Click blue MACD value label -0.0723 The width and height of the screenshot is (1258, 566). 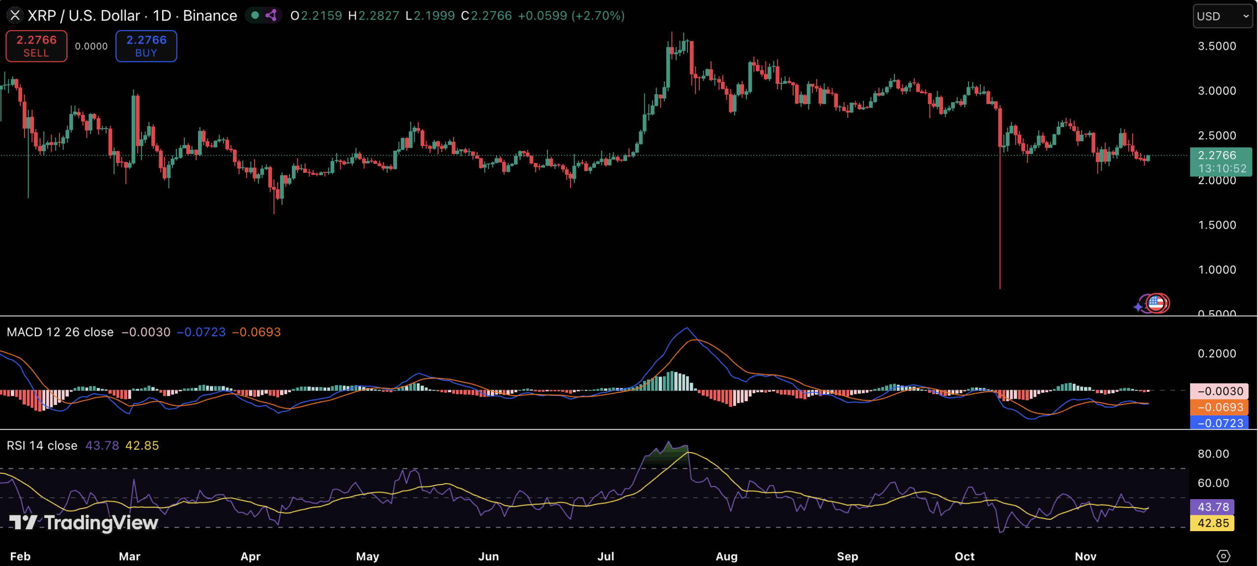pyautogui.click(x=1219, y=423)
